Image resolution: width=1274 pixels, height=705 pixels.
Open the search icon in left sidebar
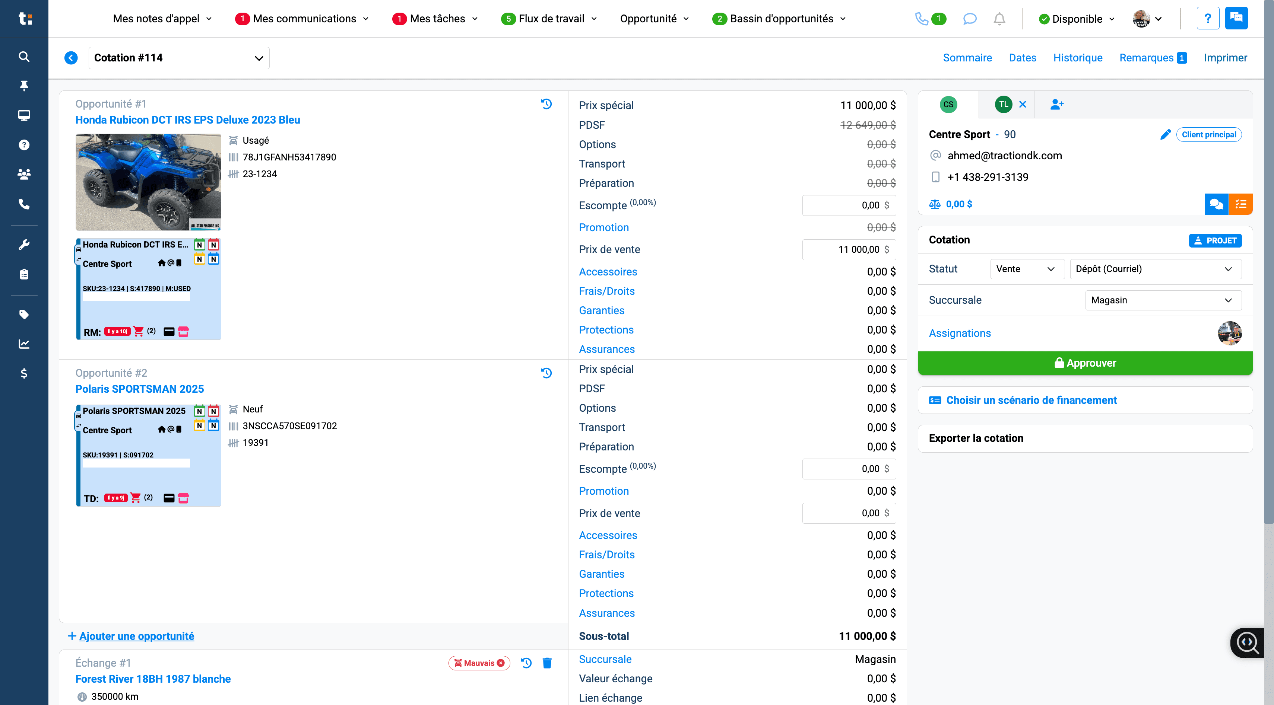tap(24, 57)
